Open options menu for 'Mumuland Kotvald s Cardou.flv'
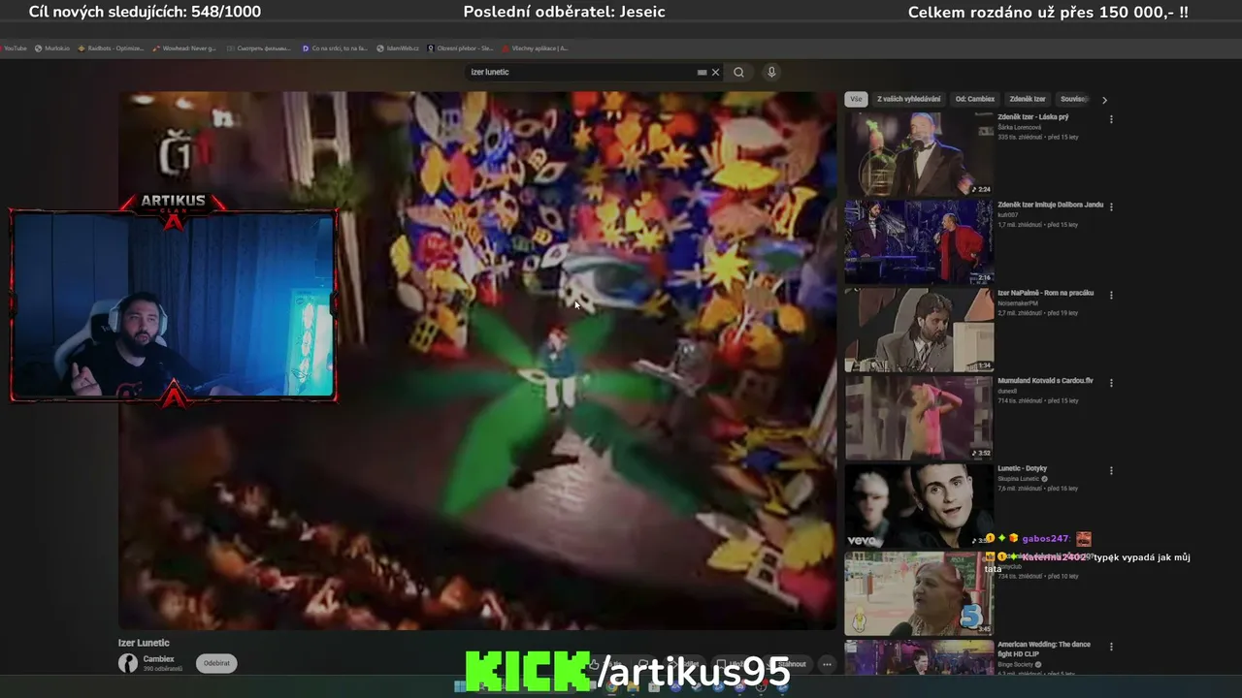1242x698 pixels. pyautogui.click(x=1111, y=383)
